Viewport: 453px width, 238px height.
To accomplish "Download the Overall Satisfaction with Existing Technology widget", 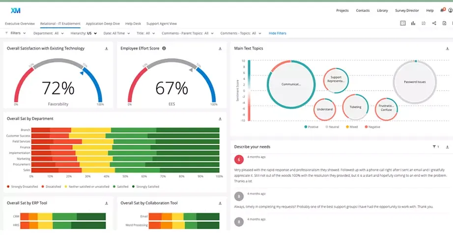I will [107, 48].
